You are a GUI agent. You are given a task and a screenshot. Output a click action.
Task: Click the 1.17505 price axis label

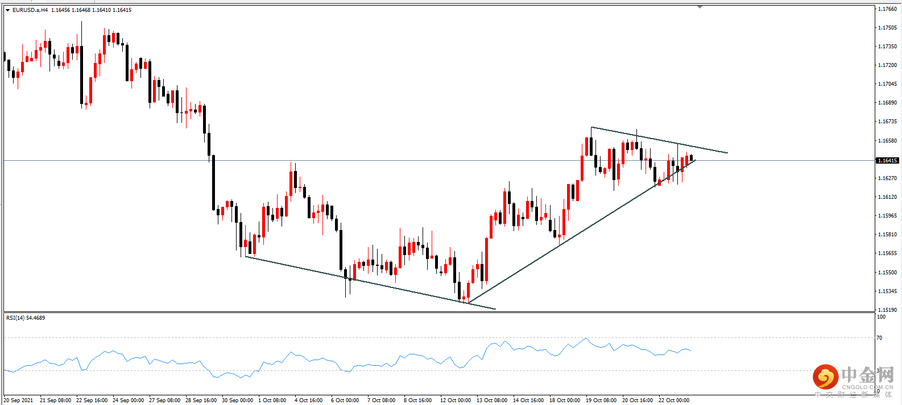(x=888, y=27)
